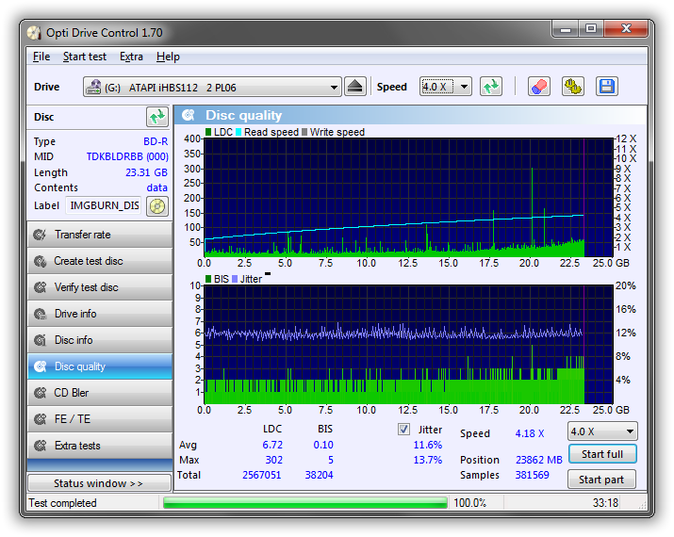This screenshot has width=674, height=537.
Task: Open the Help menu
Action: [x=168, y=57]
